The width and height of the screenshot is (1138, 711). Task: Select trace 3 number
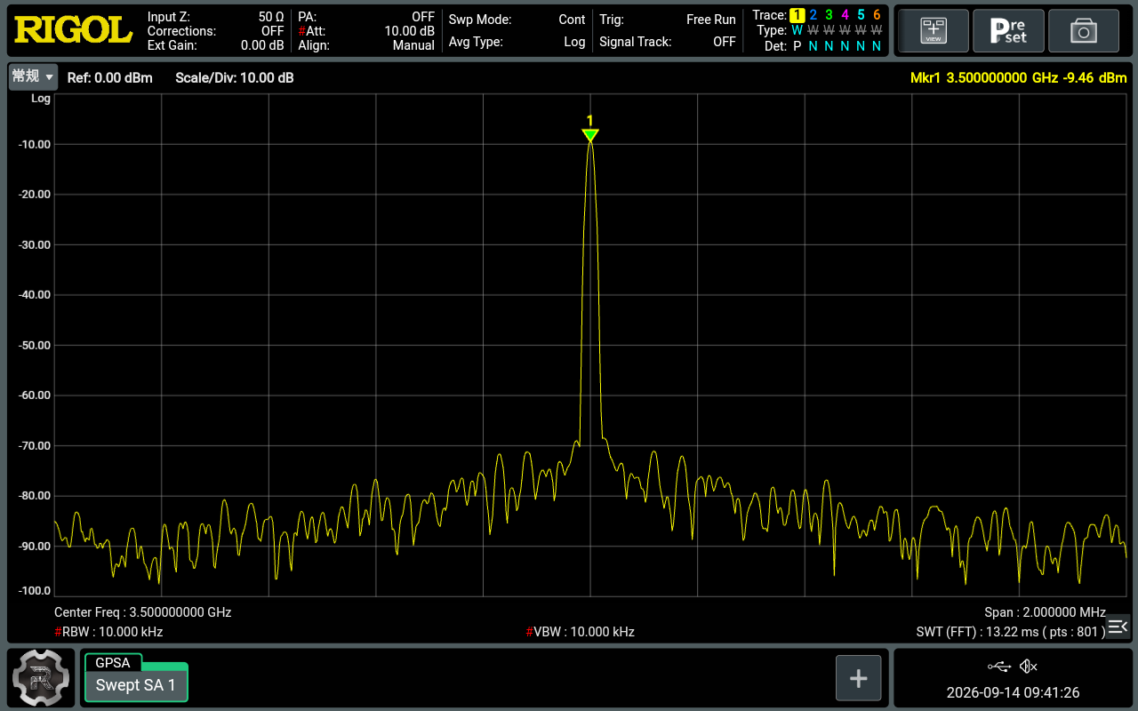tap(829, 15)
